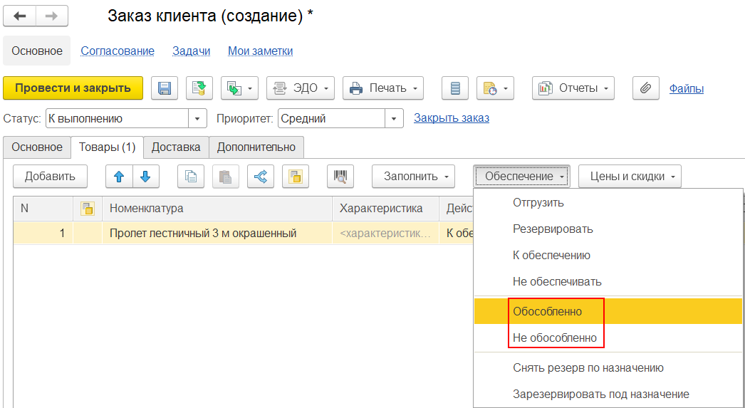745x408 pixels.
Task: Click the copy rows icon
Action: coord(191,177)
